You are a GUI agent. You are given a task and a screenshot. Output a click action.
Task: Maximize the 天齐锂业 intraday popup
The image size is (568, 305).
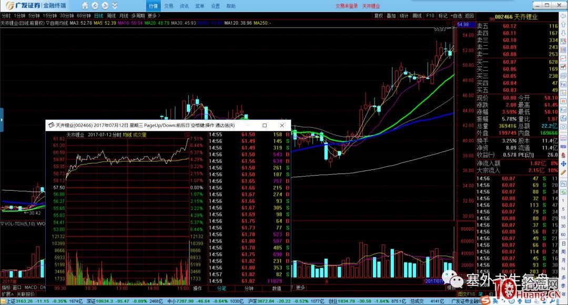[x=265, y=125]
